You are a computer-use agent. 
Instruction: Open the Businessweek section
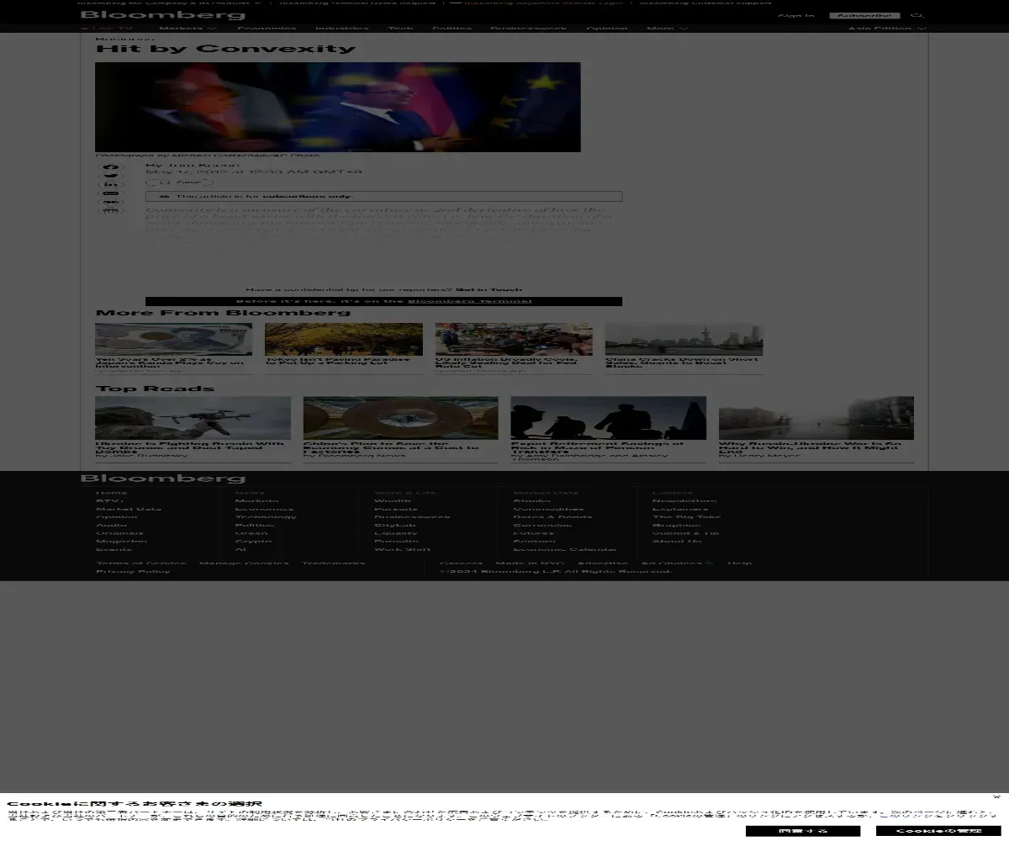529,29
